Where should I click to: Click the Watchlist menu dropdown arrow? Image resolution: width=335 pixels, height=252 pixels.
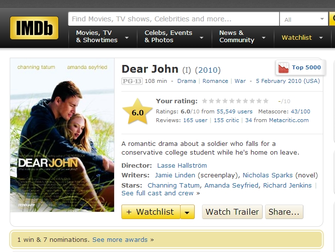[x=321, y=38]
